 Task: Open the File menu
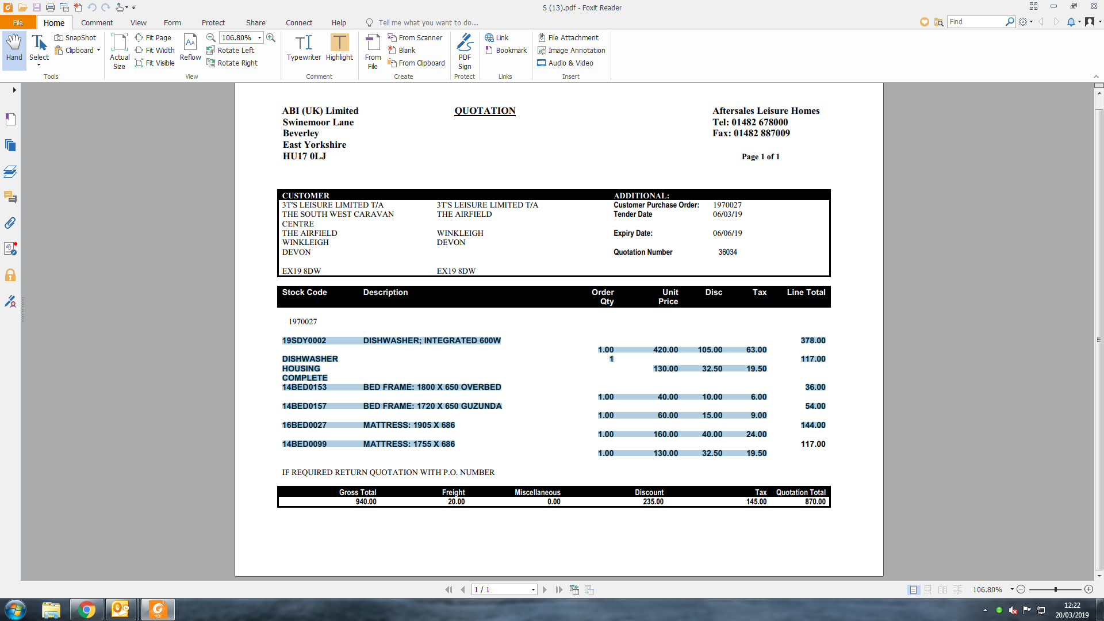coord(18,23)
